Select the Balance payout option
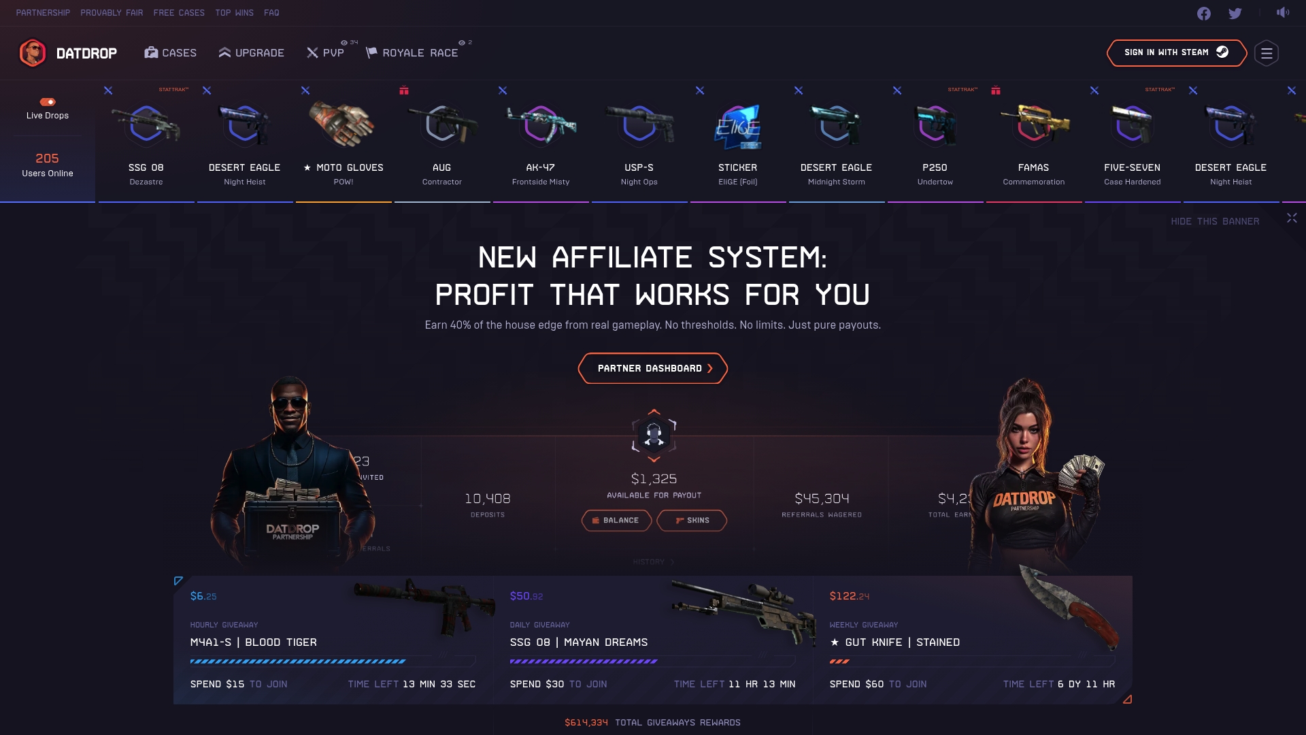The width and height of the screenshot is (1306, 735). coord(616,521)
